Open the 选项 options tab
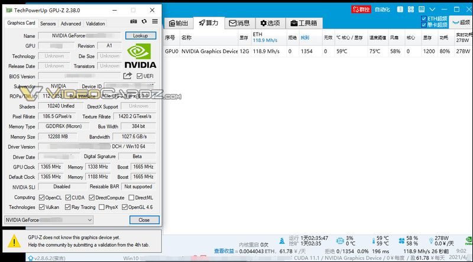Image resolution: width=473 pixels, height=262 pixels. [x=270, y=23]
